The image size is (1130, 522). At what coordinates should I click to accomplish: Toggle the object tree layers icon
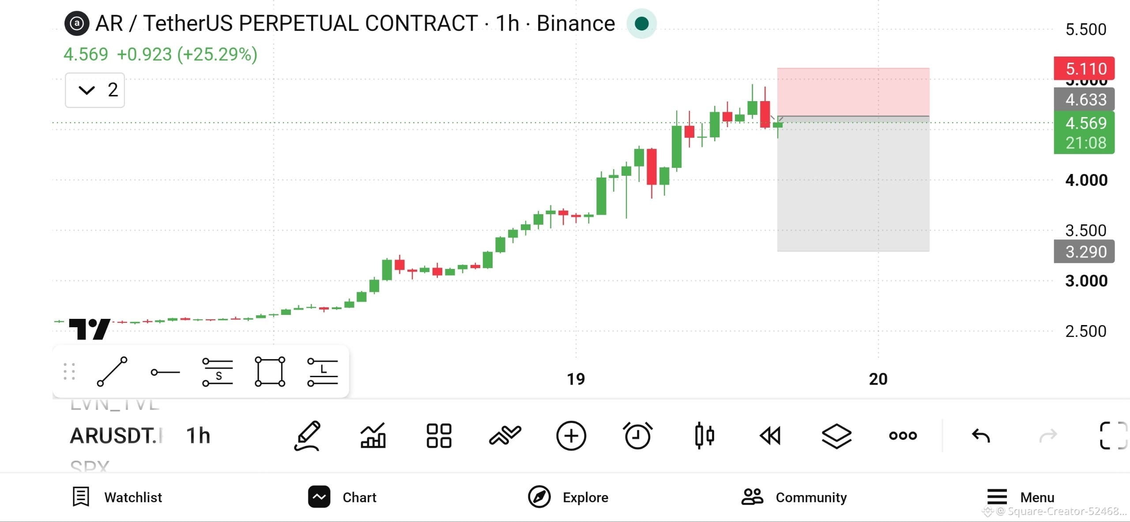coord(836,435)
